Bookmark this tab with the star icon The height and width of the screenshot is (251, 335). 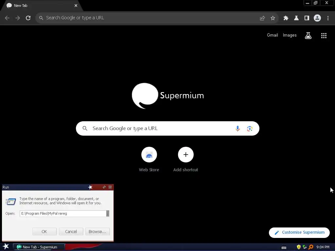273,18
